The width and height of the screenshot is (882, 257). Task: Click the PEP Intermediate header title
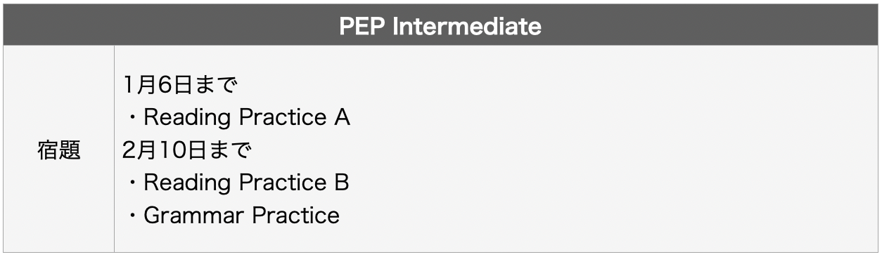tap(440, 26)
